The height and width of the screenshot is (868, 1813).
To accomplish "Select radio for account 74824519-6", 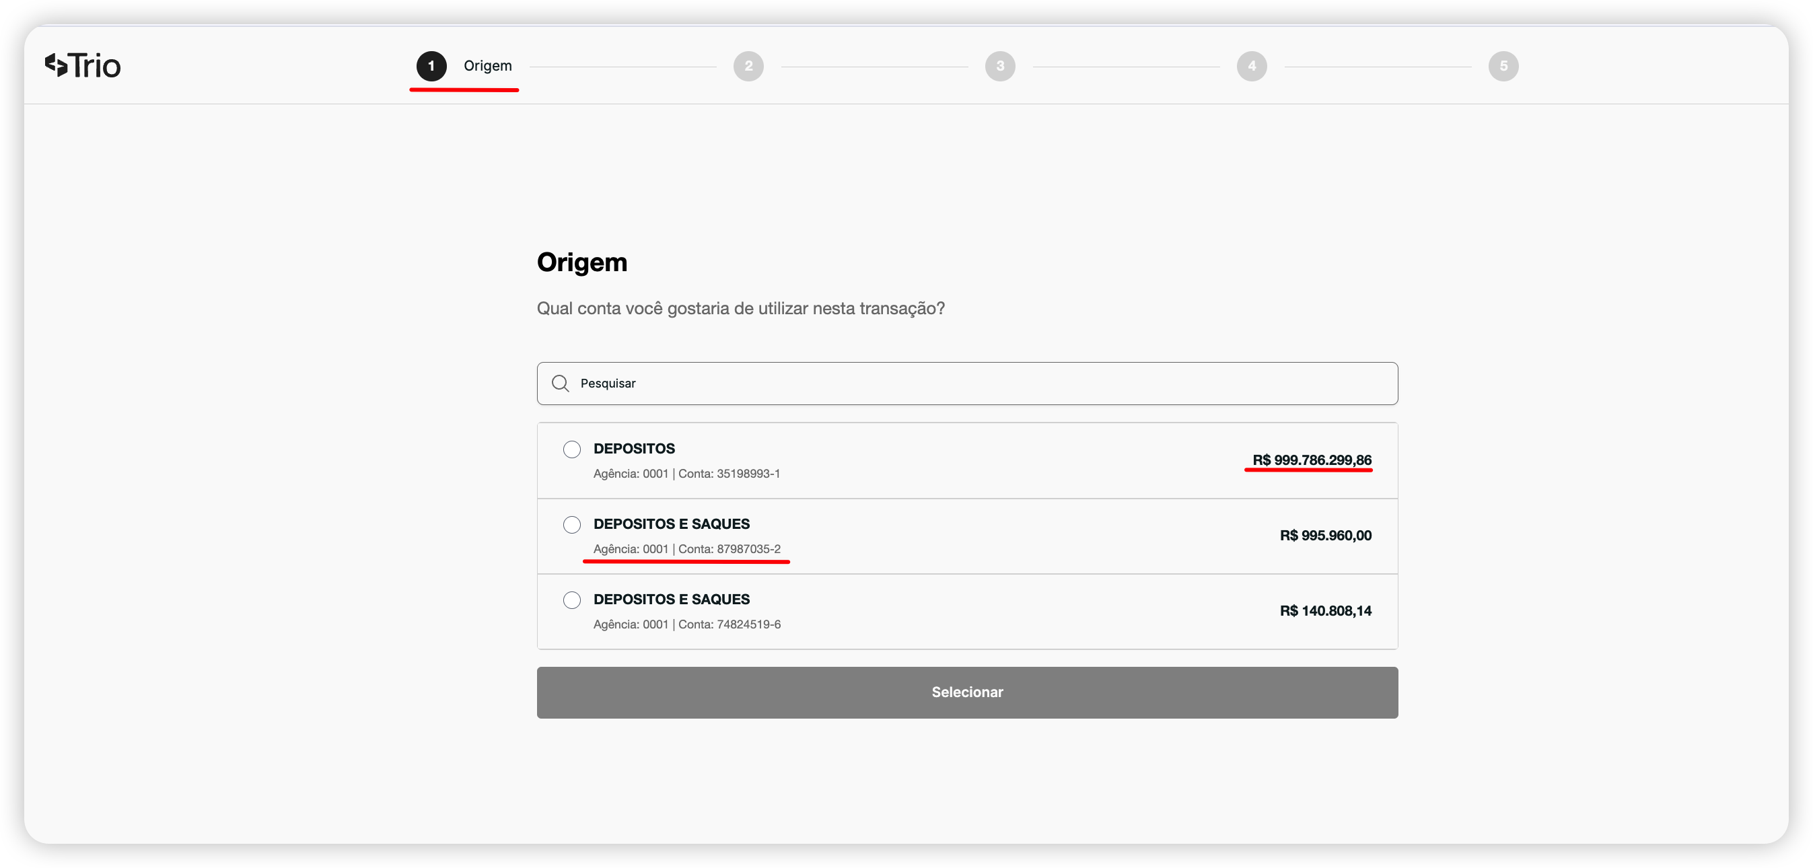I will point(571,600).
